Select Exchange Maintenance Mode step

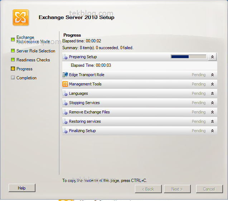click(33, 39)
